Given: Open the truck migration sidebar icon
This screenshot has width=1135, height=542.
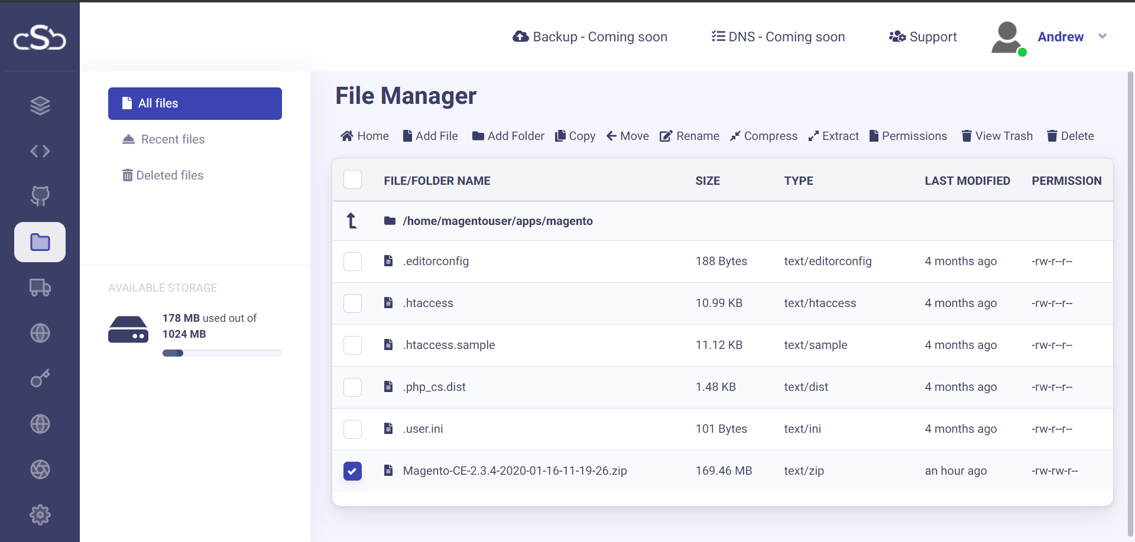Looking at the screenshot, I should (x=40, y=288).
